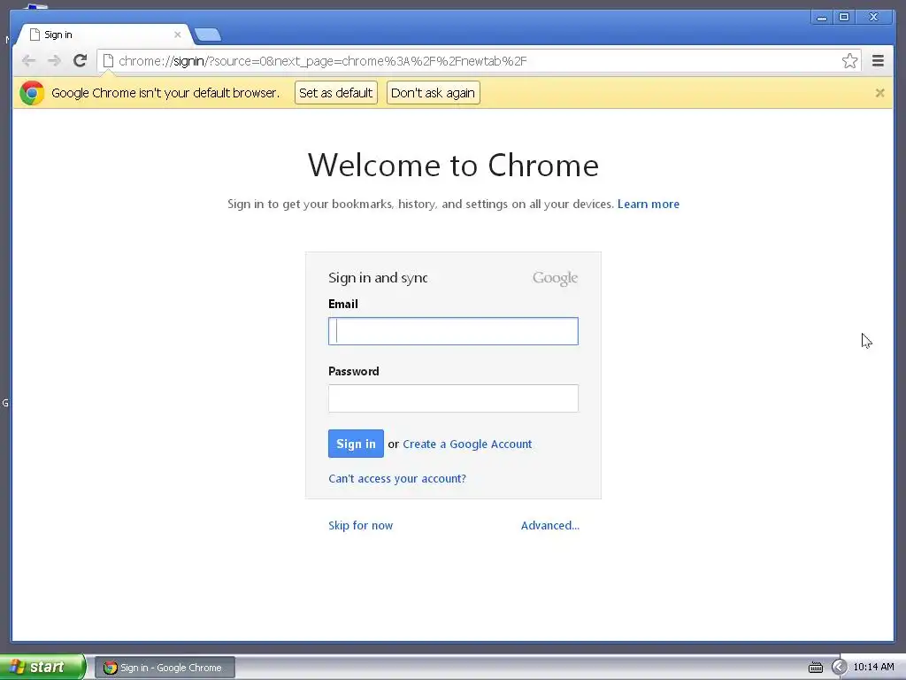Expand hidden system tray icons
This screenshot has height=680, width=906.
click(x=839, y=668)
